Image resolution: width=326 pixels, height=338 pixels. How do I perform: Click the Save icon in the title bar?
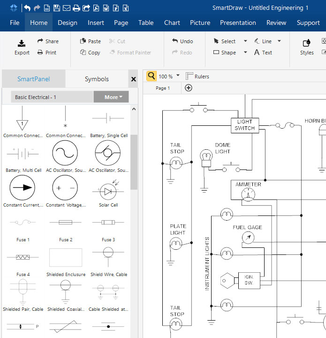[x=57, y=8]
